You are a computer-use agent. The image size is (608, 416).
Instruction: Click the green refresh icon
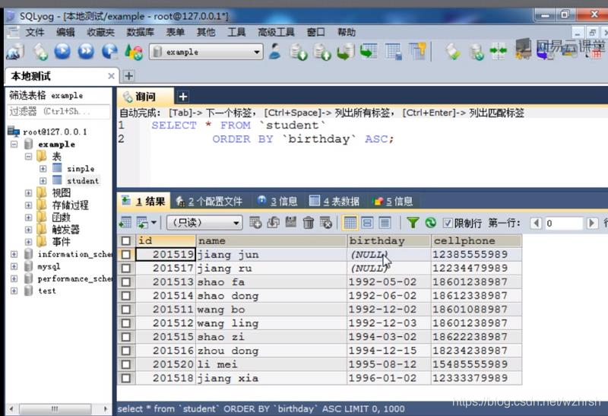click(x=430, y=223)
